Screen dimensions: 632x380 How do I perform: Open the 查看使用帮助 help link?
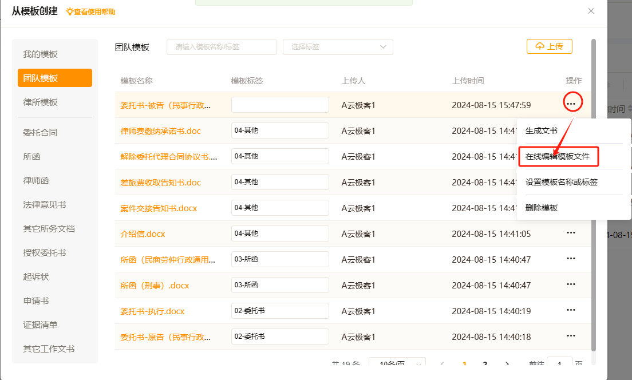[90, 11]
